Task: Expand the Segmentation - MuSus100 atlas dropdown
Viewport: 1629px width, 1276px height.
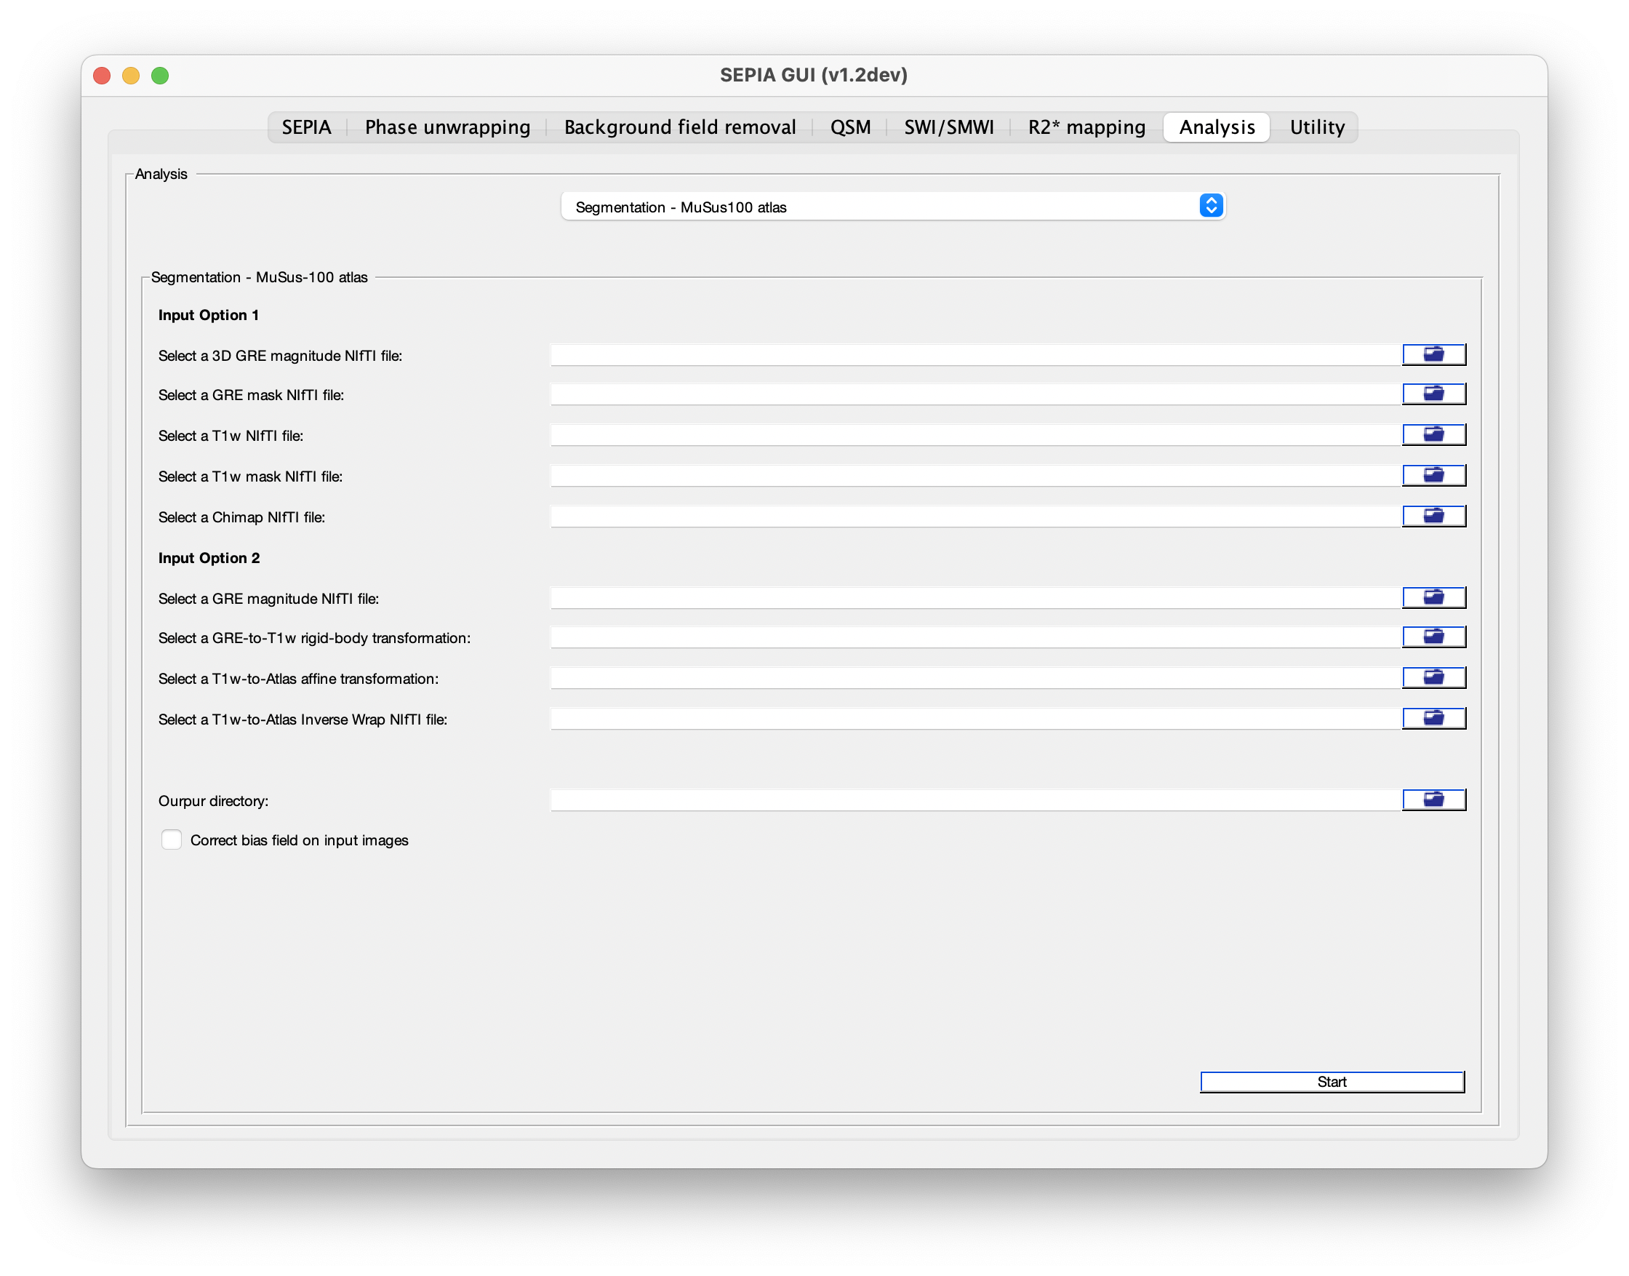Action: click(x=892, y=207)
